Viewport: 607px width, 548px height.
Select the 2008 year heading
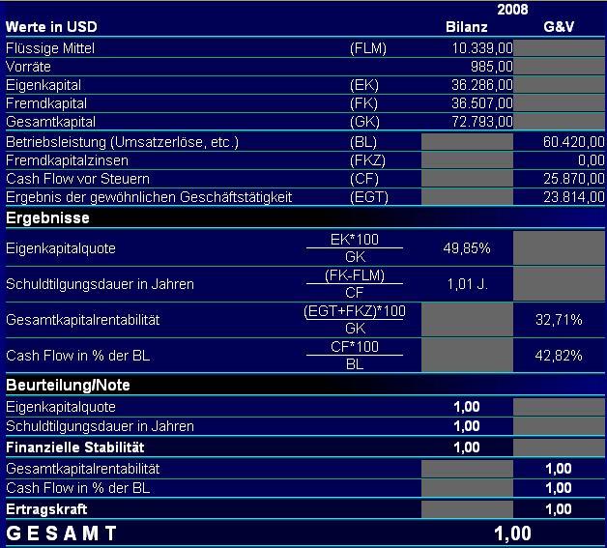coord(512,10)
